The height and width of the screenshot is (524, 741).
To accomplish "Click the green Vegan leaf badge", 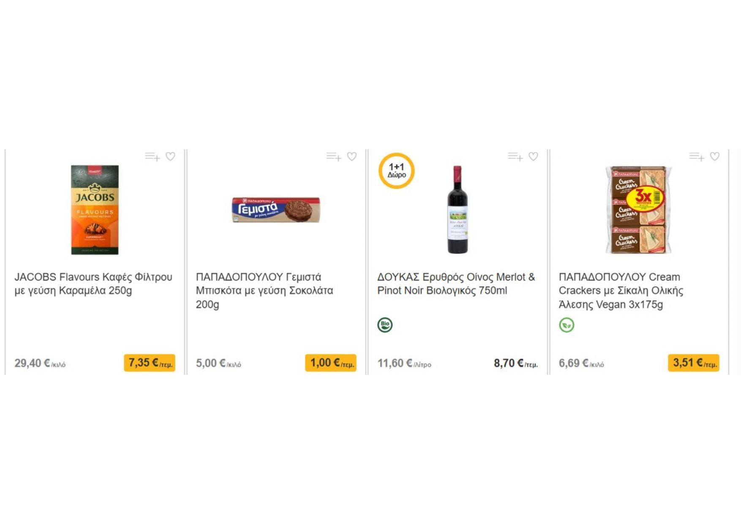I will click(x=567, y=325).
